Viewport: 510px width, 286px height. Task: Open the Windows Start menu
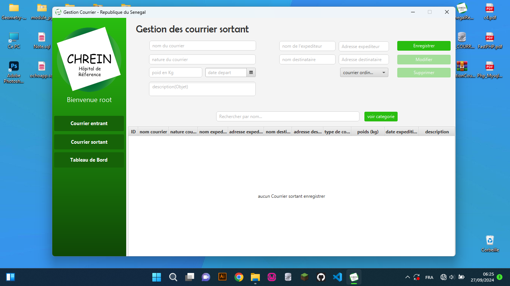pos(156,277)
